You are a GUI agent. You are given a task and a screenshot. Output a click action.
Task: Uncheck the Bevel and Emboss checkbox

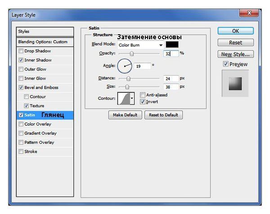21,87
